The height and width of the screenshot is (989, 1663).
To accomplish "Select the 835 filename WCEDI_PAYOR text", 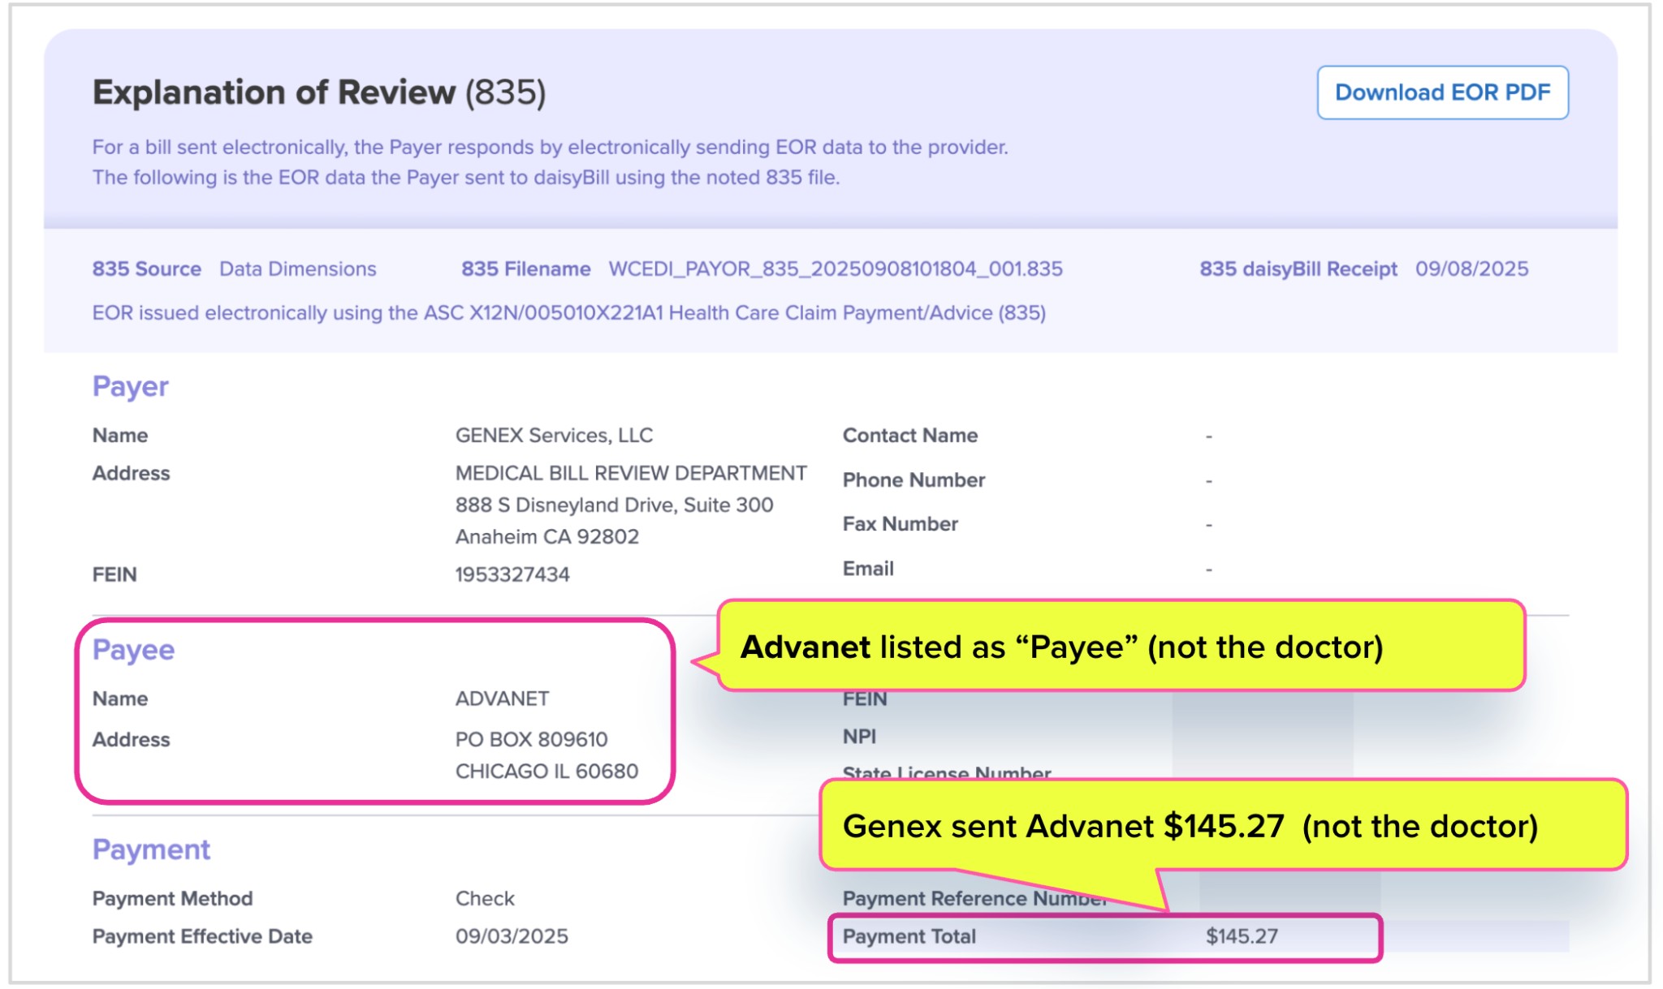I will [835, 269].
